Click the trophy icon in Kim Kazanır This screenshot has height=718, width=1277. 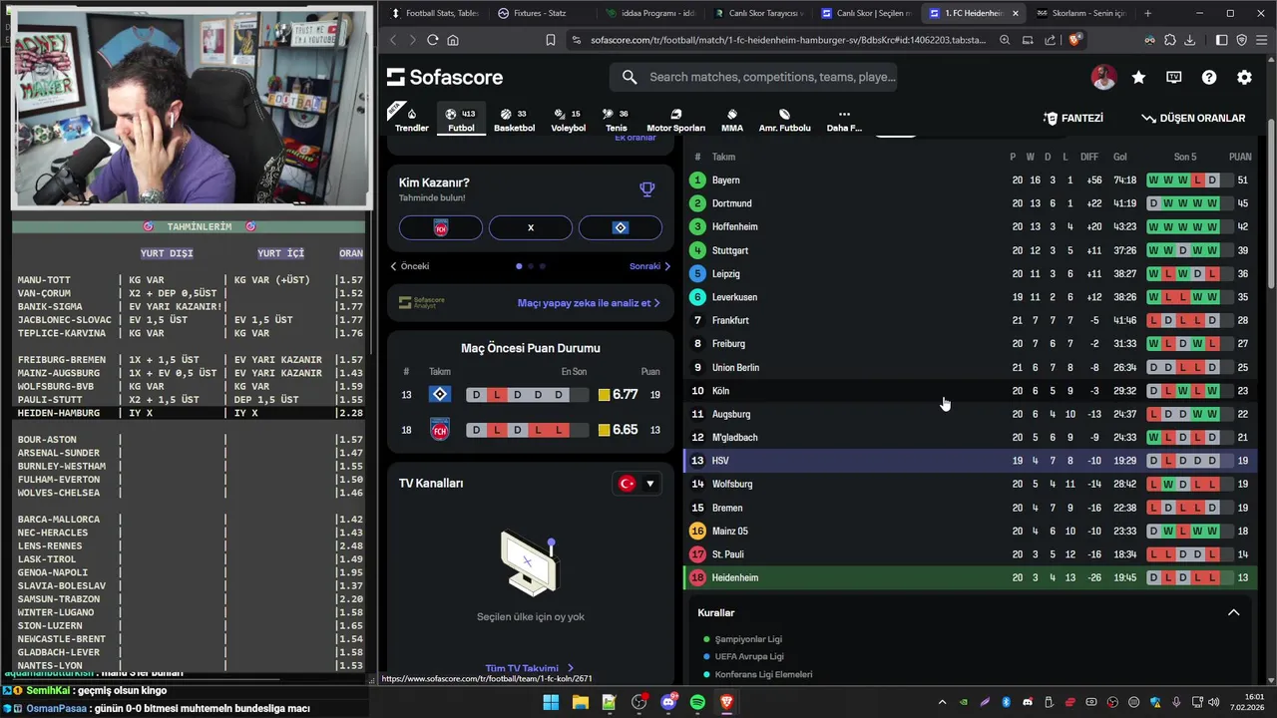(x=647, y=188)
